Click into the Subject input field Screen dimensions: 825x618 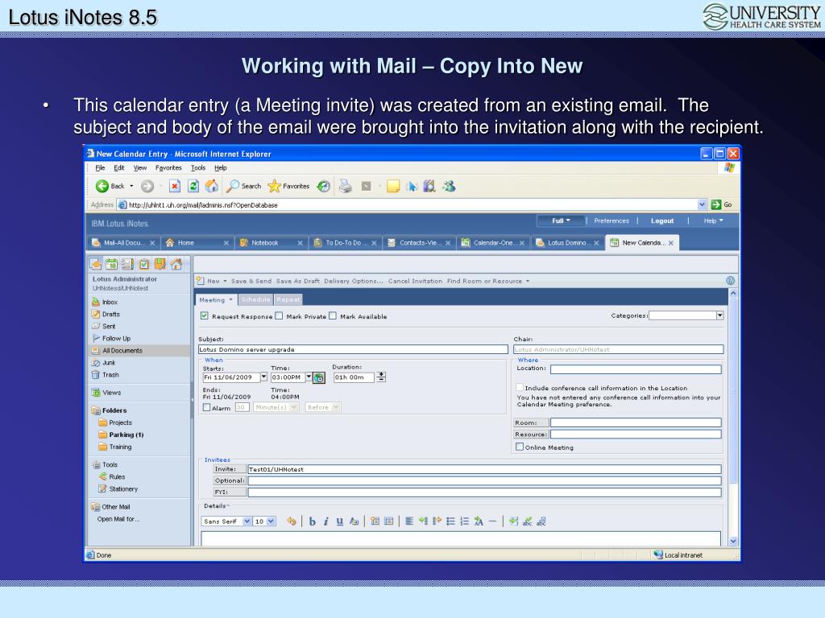click(x=353, y=349)
